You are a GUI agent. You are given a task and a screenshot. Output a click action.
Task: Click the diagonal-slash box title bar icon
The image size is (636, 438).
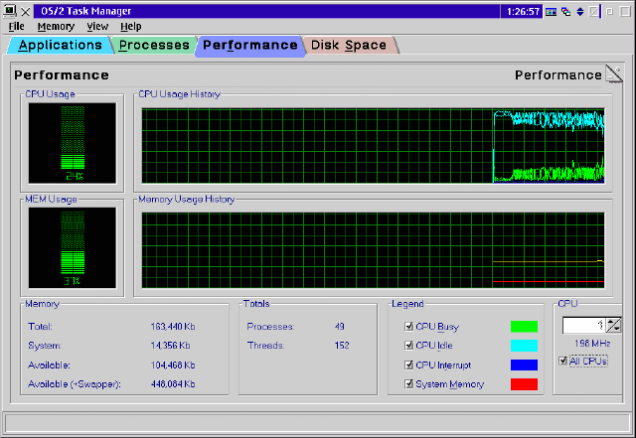pos(594,11)
